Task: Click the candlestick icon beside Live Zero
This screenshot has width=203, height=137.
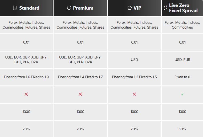Action: click(165, 8)
